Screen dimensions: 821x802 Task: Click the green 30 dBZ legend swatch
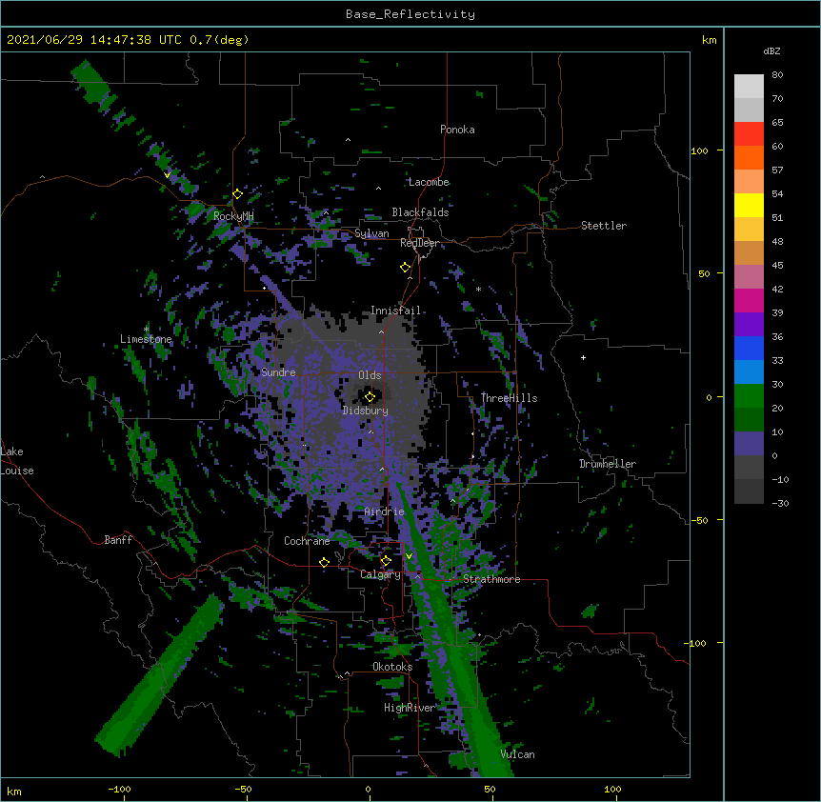(749, 396)
